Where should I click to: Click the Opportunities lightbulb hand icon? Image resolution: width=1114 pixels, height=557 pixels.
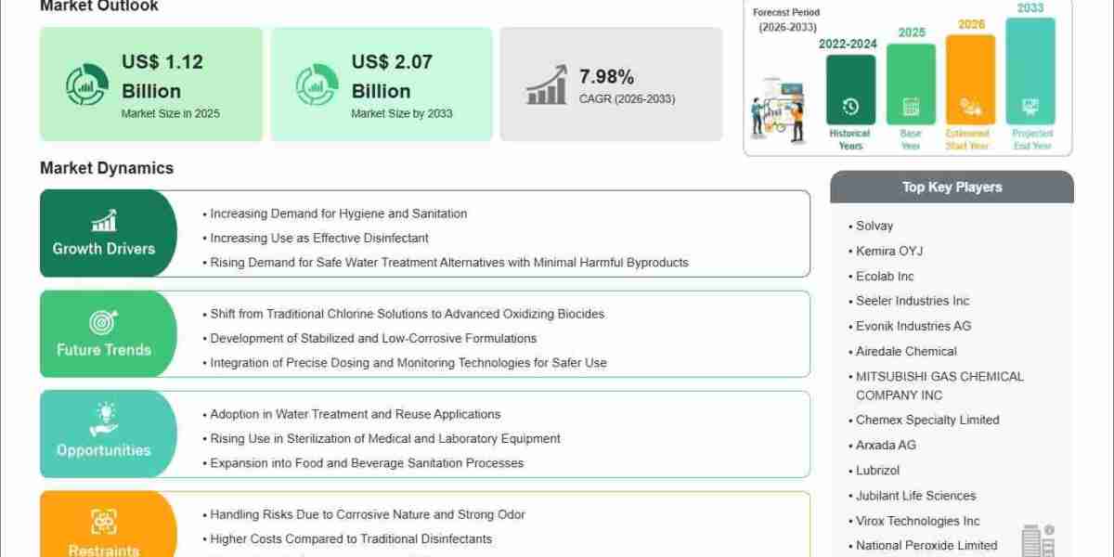[x=104, y=420]
